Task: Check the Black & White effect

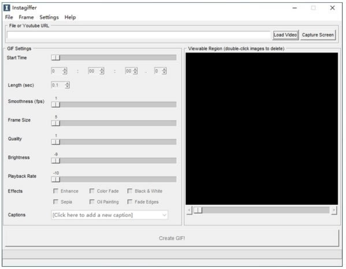Action: (x=130, y=191)
